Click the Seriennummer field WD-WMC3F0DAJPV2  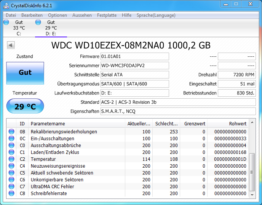135,66
